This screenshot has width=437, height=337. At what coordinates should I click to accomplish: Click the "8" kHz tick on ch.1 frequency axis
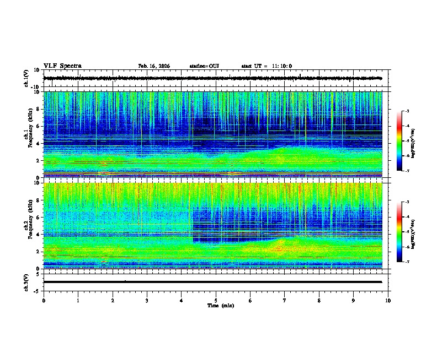tap(39, 109)
